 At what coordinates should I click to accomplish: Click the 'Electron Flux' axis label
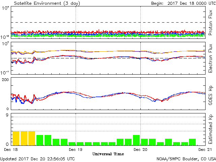click(210, 58)
